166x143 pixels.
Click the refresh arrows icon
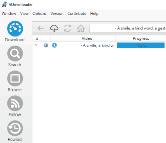click(68, 28)
